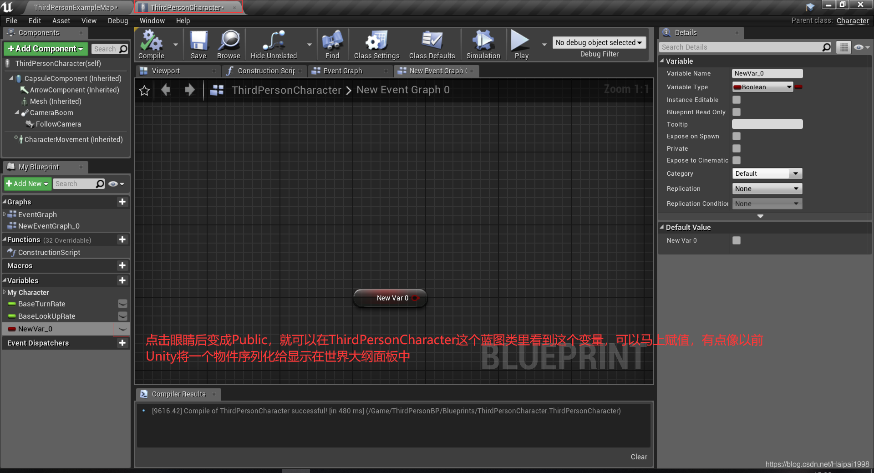This screenshot has width=874, height=473.
Task: Compile the blueprint with the Compile icon
Action: [152, 45]
